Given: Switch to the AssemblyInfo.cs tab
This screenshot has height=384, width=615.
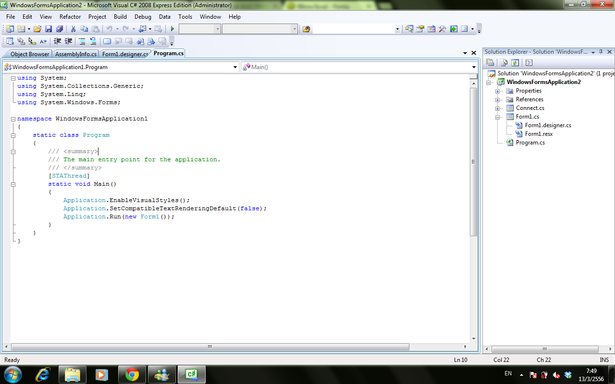Looking at the screenshot, I should [75, 54].
